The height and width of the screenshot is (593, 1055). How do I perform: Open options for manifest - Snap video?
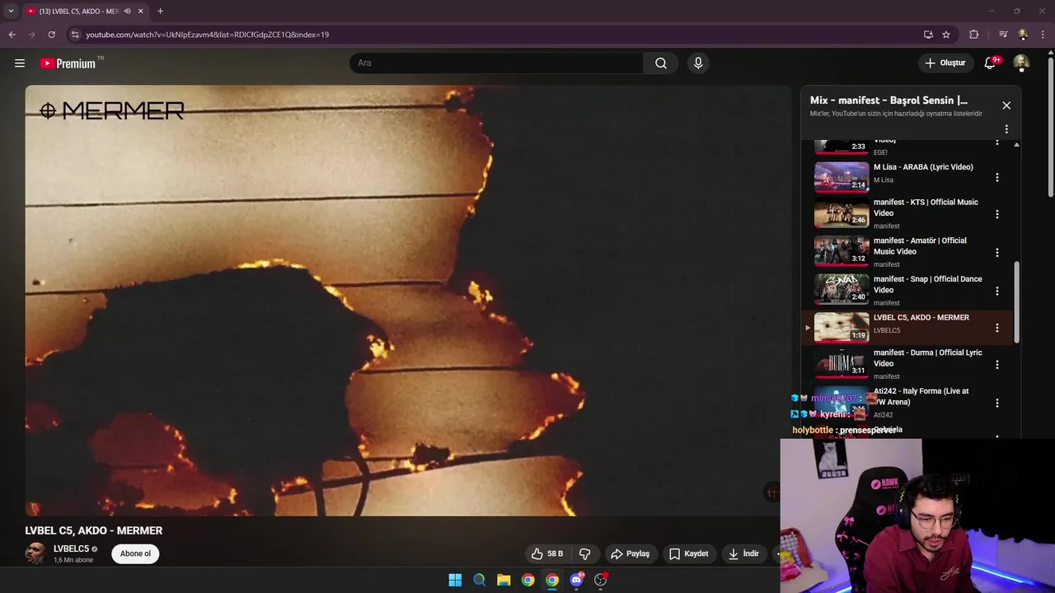point(996,291)
